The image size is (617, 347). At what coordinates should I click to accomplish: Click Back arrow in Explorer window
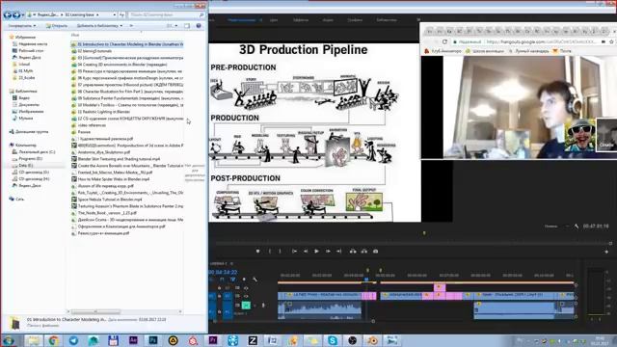[8, 15]
